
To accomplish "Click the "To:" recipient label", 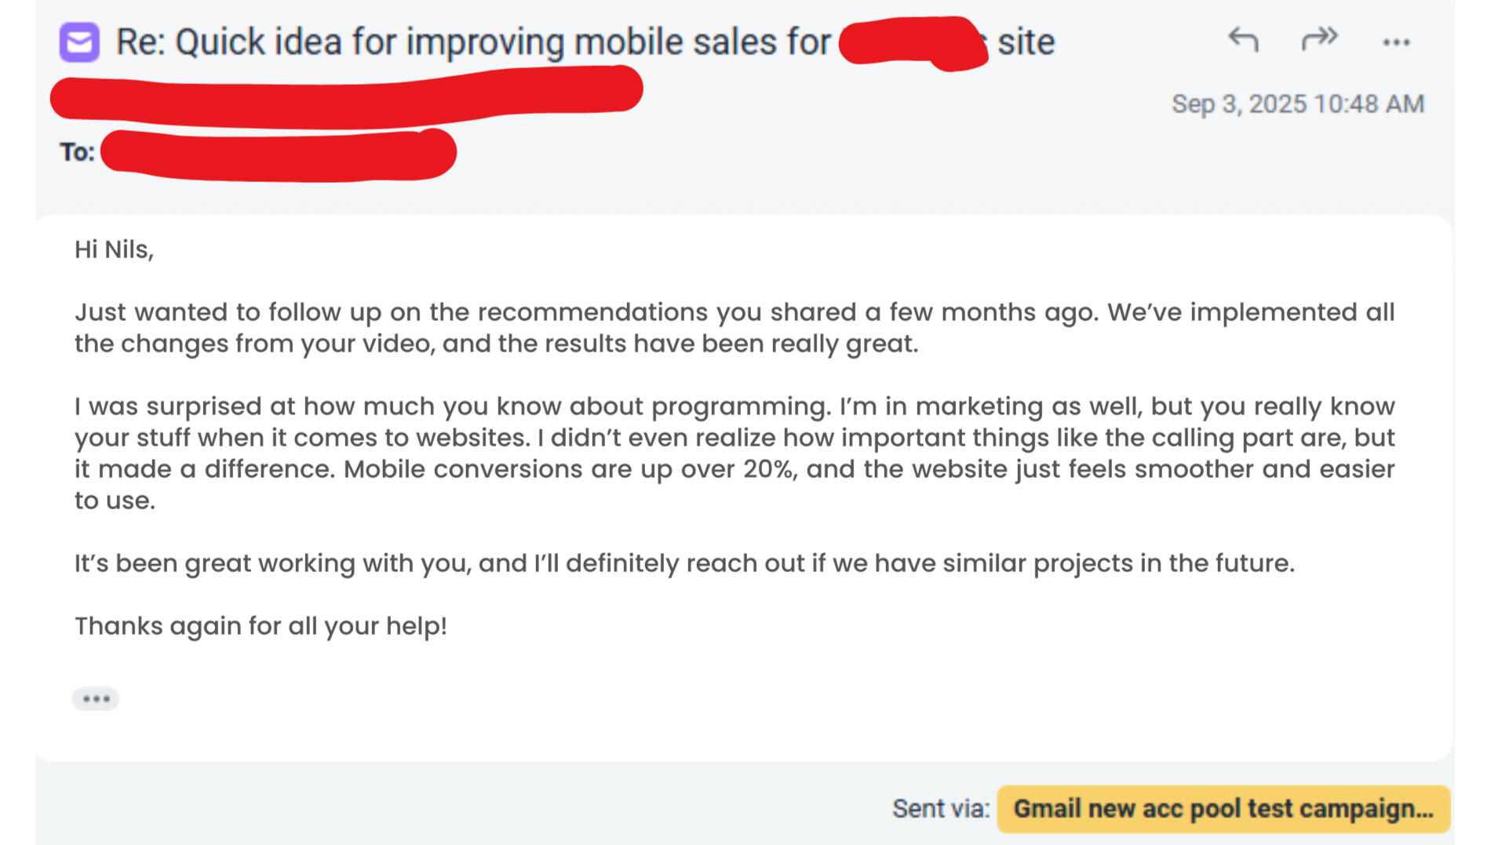I will click(x=77, y=151).
